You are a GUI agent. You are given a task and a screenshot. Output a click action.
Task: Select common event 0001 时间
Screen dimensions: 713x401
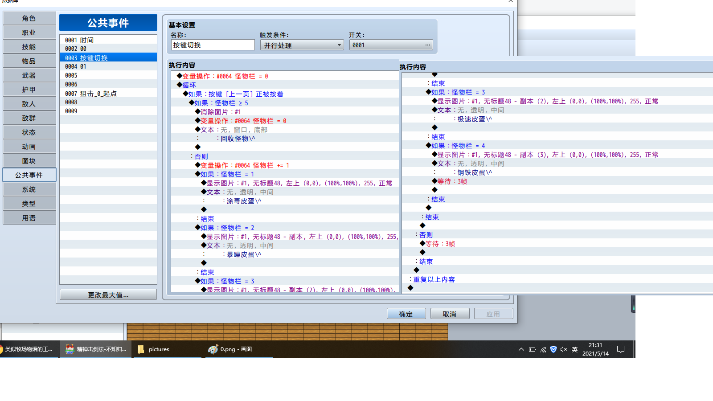[x=108, y=40]
